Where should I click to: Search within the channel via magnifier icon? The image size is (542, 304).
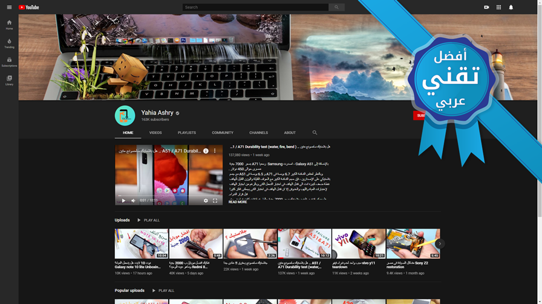point(315,132)
